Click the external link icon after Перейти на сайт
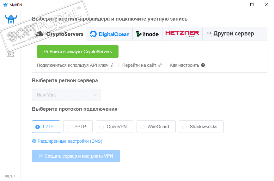 (160, 65)
